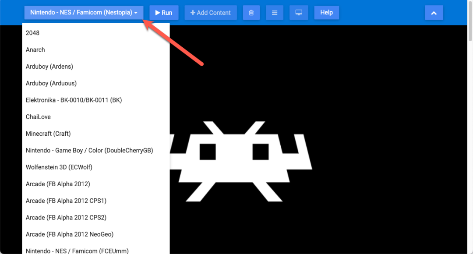The image size is (473, 254).
Task: Select Arcade (FB Alpha 2012 CPS1)
Action: click(96, 201)
